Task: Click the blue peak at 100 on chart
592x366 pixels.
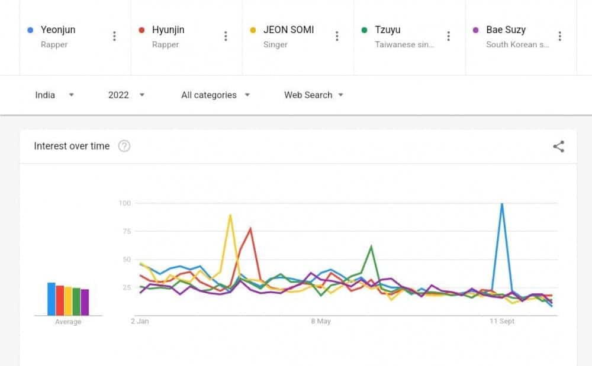Action: point(502,204)
